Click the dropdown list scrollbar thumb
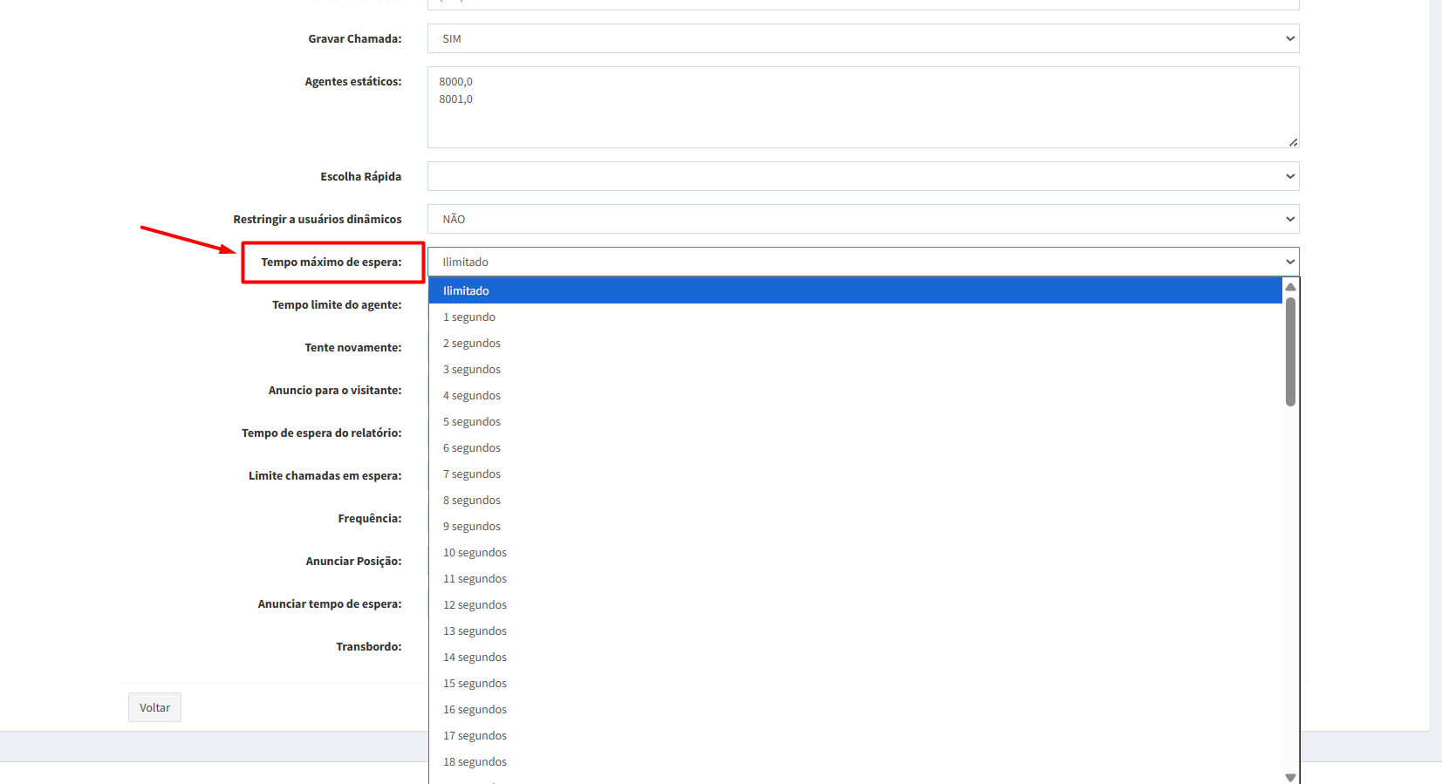The height and width of the screenshot is (784, 1442). (1290, 351)
